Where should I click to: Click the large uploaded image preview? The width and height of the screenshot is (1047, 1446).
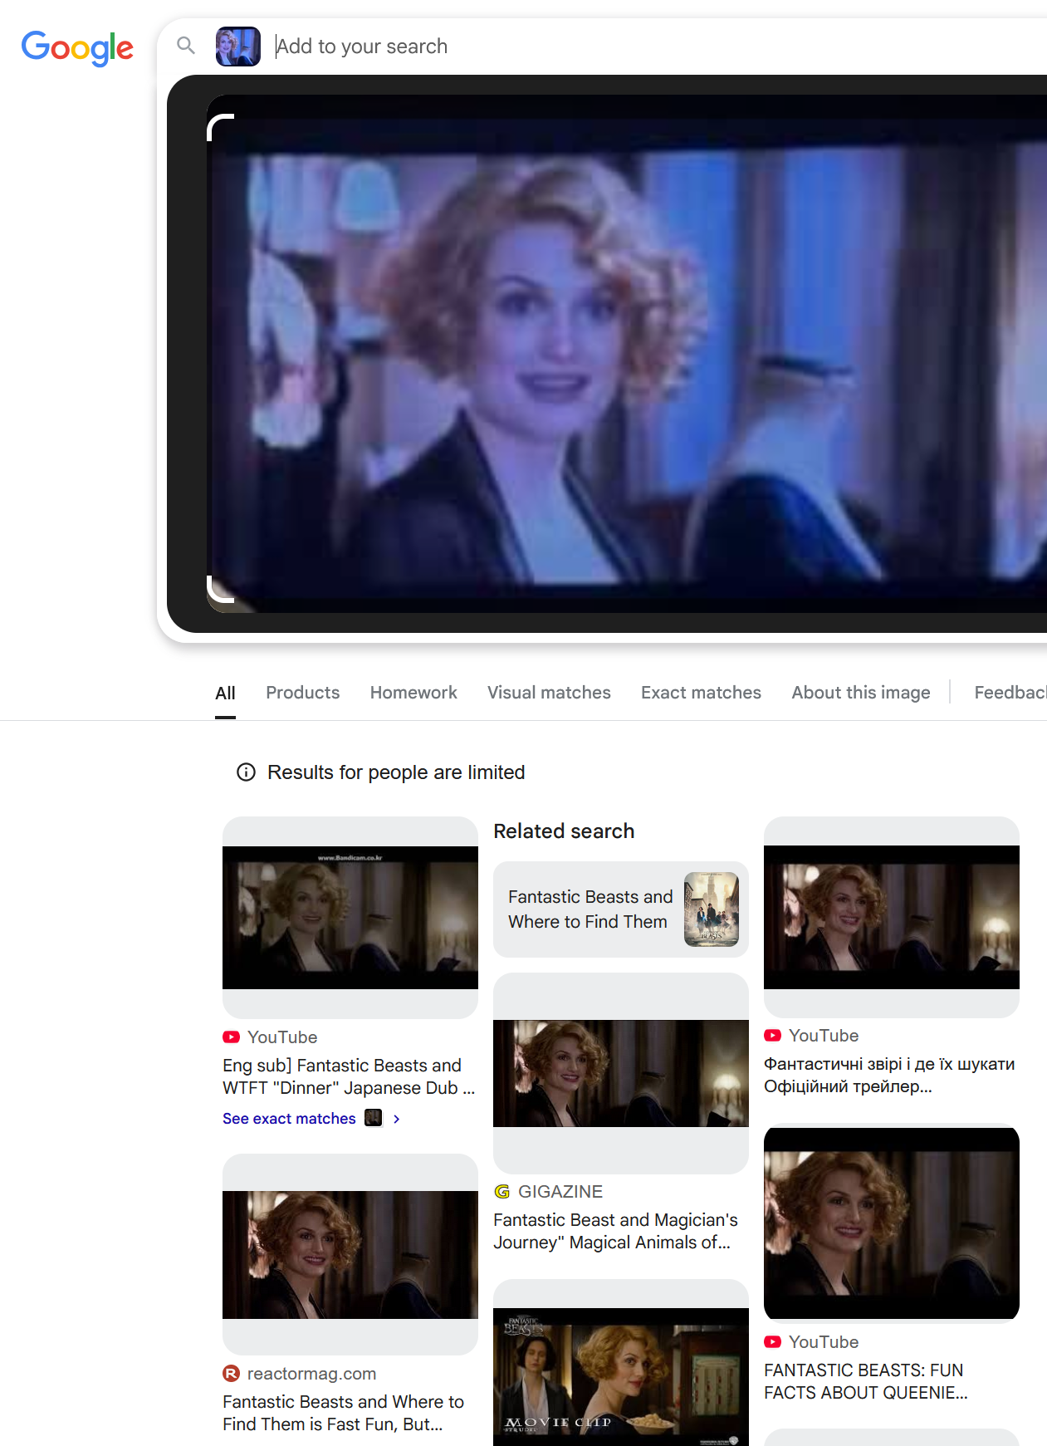click(x=627, y=354)
